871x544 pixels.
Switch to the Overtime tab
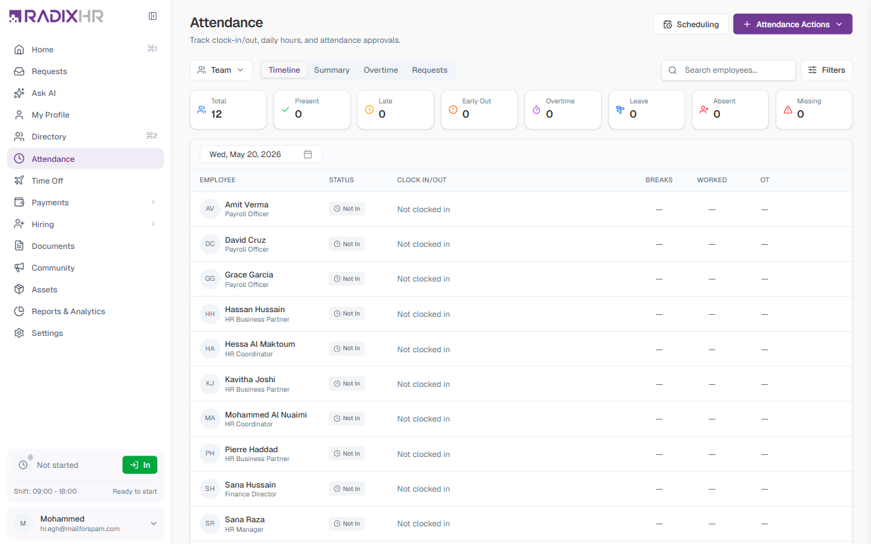tap(381, 70)
